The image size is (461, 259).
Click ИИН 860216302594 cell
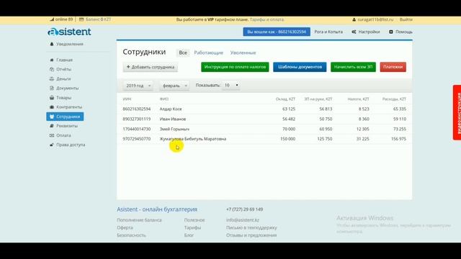tap(137, 109)
